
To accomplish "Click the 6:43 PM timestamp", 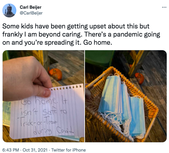I will (x=11, y=150).
